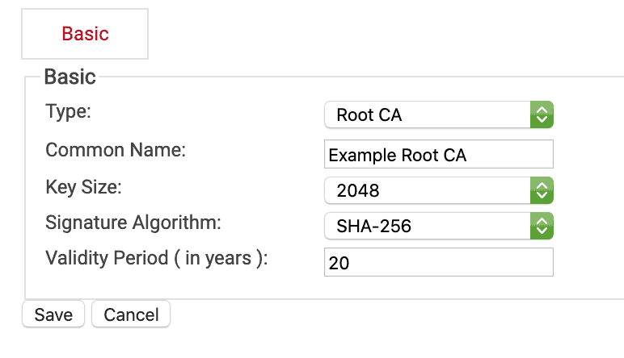Click the green arrows on Type selector
This screenshot has height=358, width=624.
click(x=542, y=114)
